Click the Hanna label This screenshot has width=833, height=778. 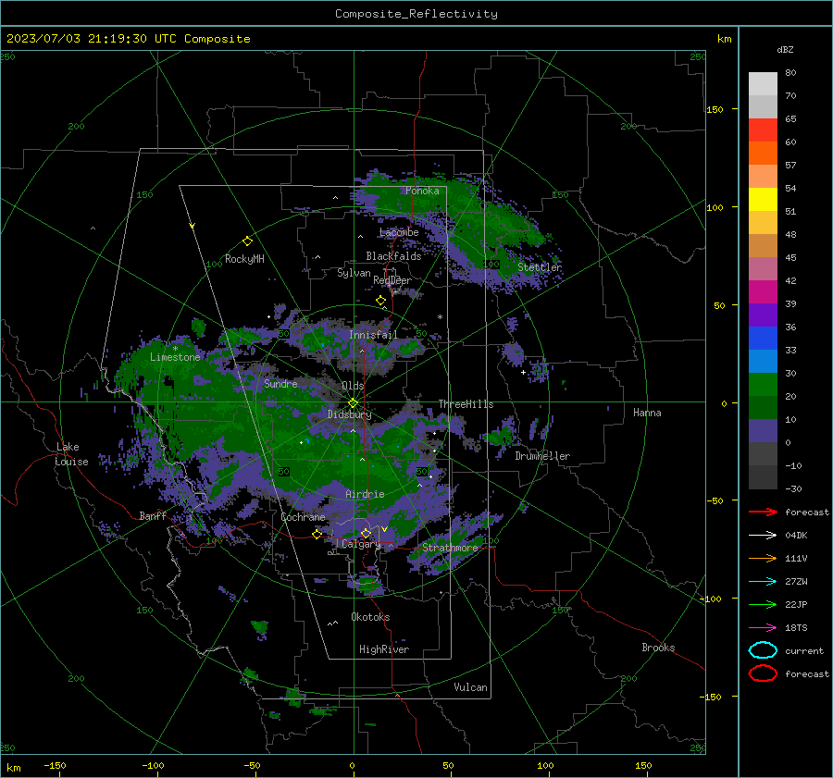tap(647, 413)
